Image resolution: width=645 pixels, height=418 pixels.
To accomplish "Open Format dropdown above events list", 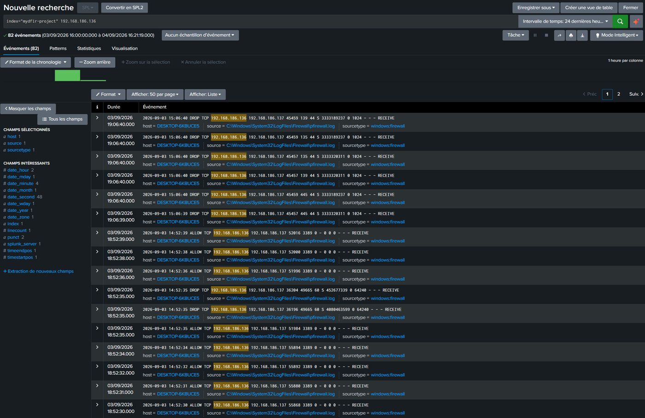I will coord(108,94).
